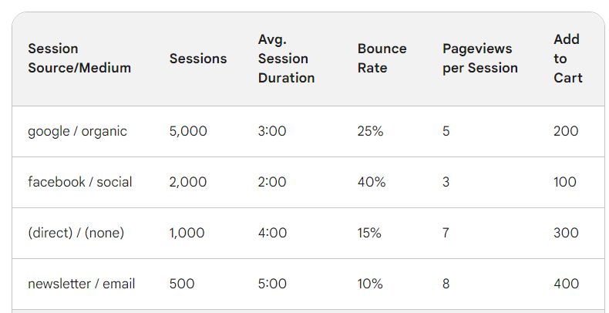This screenshot has height=313, width=609.
Task: Click the Pageviews per Session header
Action: (480, 59)
